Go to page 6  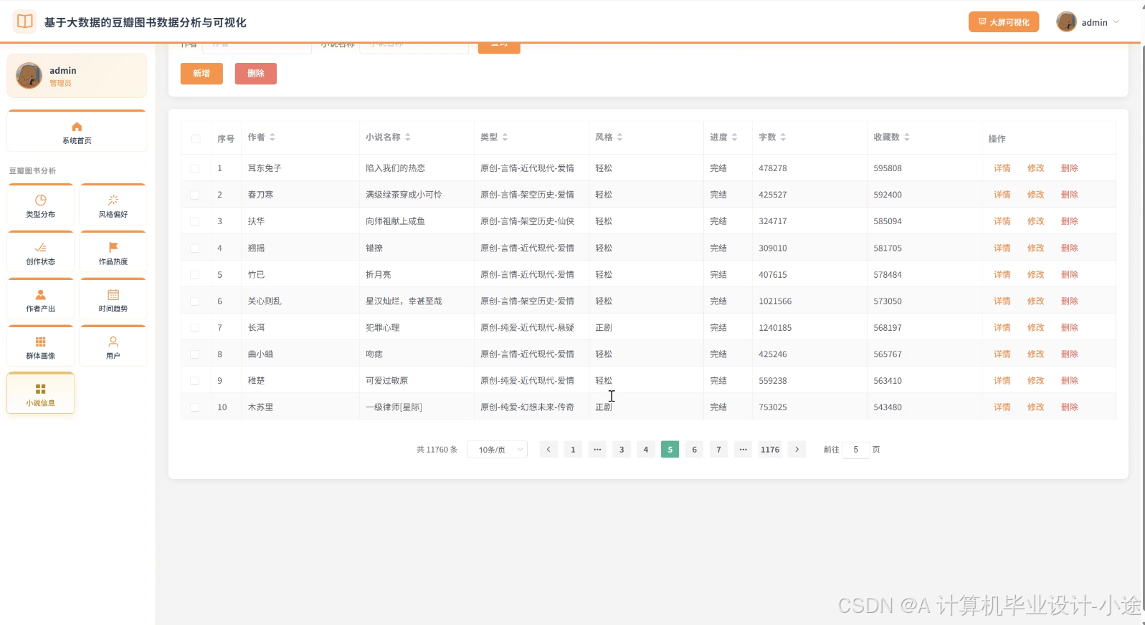tap(694, 450)
